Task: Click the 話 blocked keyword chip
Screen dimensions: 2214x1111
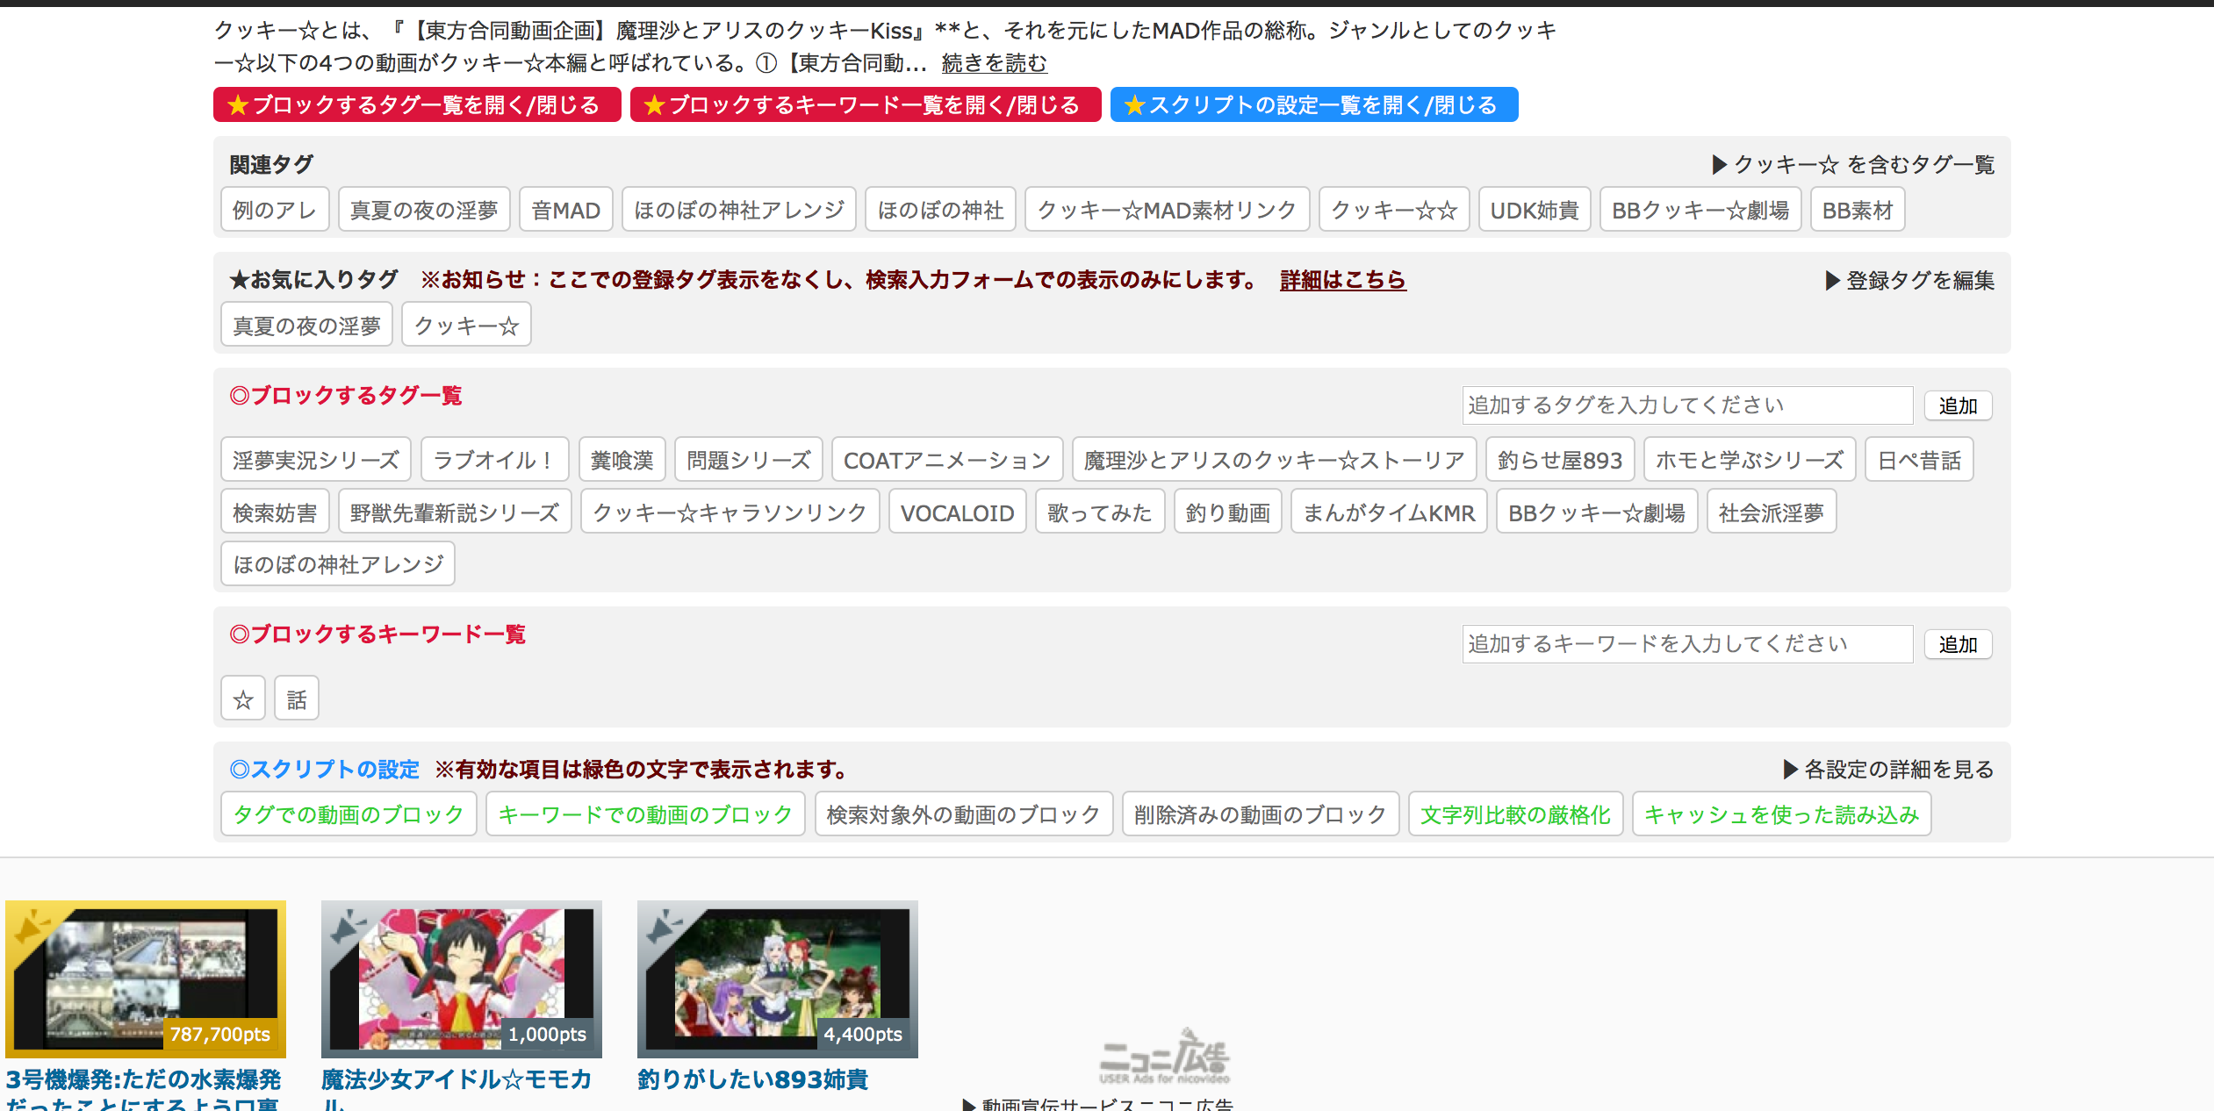Action: pos(297,699)
